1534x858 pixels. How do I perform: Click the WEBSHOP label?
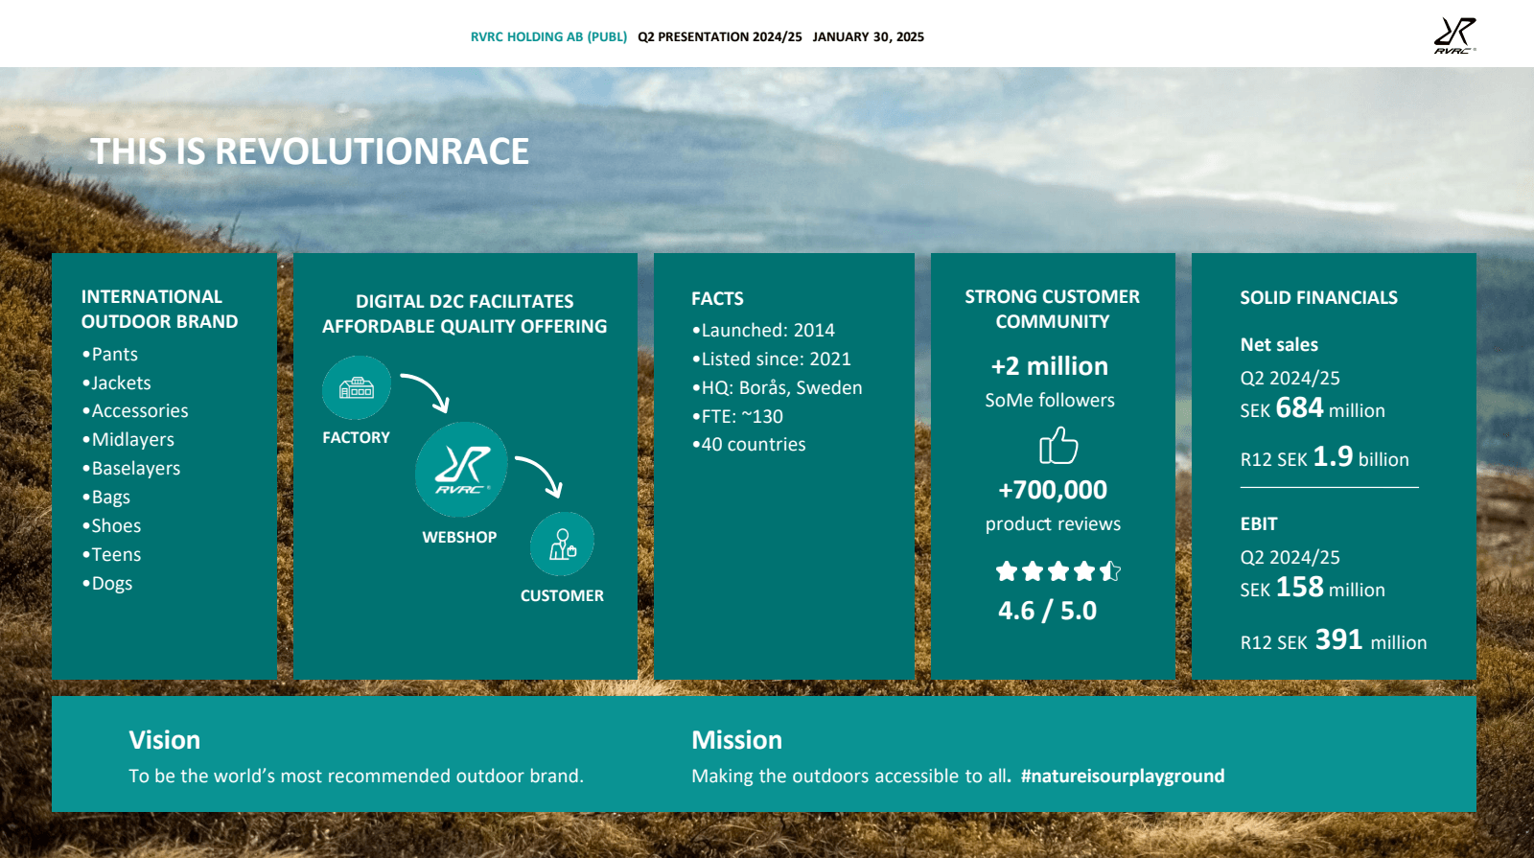point(460,538)
